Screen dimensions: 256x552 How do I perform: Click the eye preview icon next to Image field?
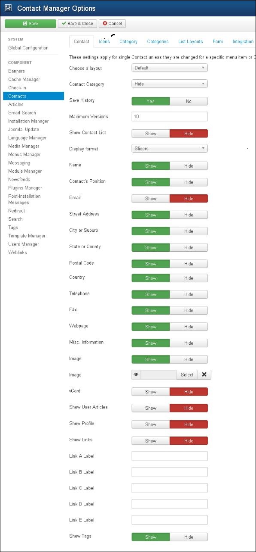tap(136, 374)
